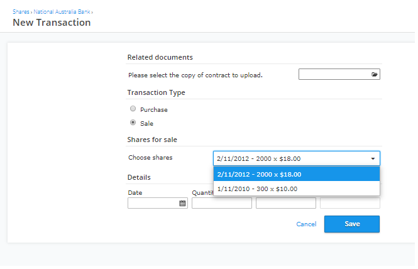
Task: Click the New Transaction heading
Action: tap(52, 23)
